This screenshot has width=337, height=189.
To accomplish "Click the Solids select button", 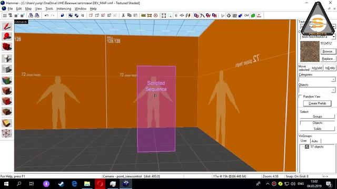I will (318, 129).
